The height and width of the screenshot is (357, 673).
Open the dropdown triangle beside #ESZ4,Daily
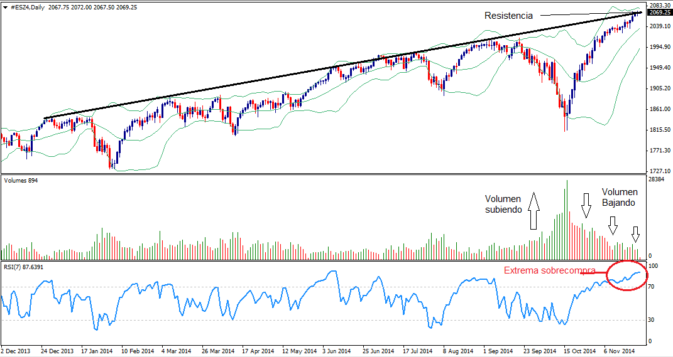(6, 7)
